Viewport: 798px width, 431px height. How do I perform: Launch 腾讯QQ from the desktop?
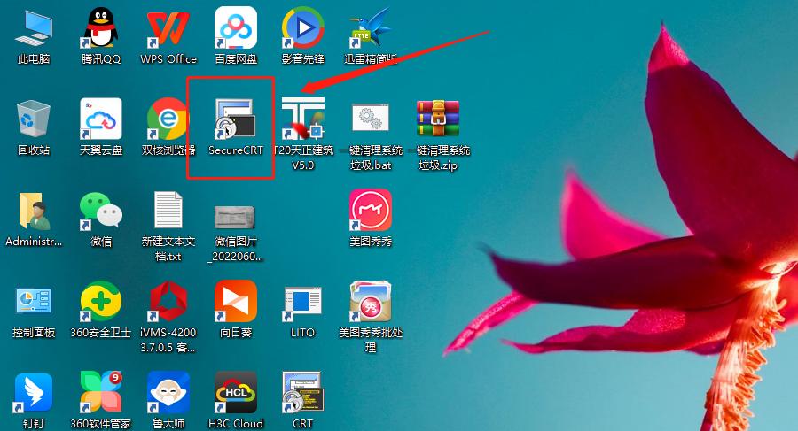point(101,28)
